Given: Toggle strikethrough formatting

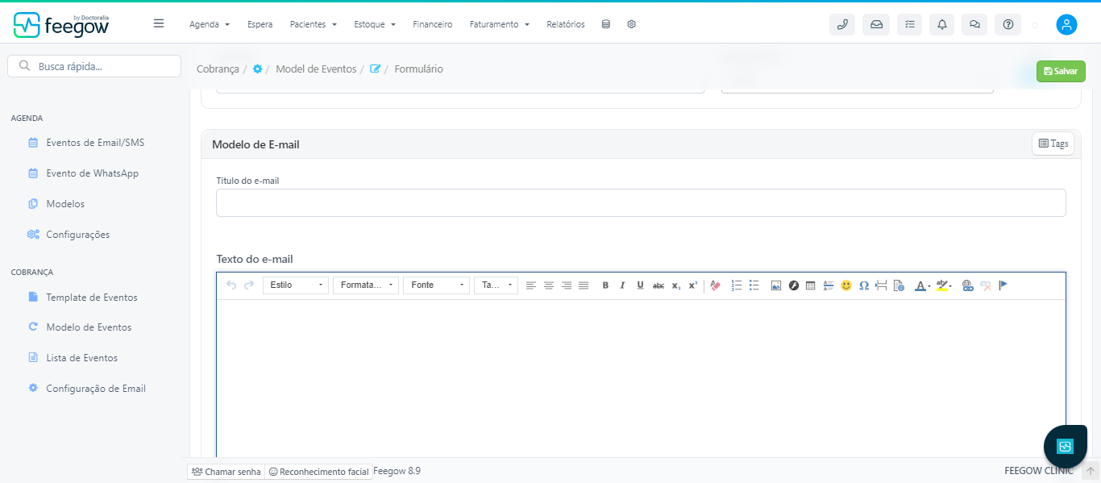Looking at the screenshot, I should [659, 285].
